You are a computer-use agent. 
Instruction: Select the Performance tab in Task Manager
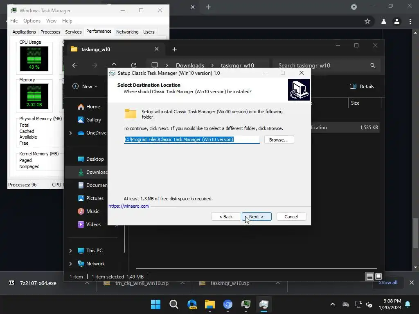(99, 31)
